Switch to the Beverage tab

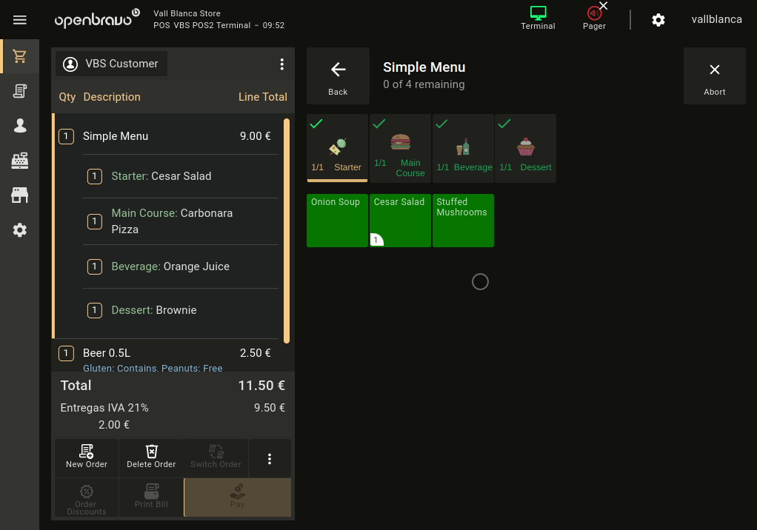click(x=463, y=149)
